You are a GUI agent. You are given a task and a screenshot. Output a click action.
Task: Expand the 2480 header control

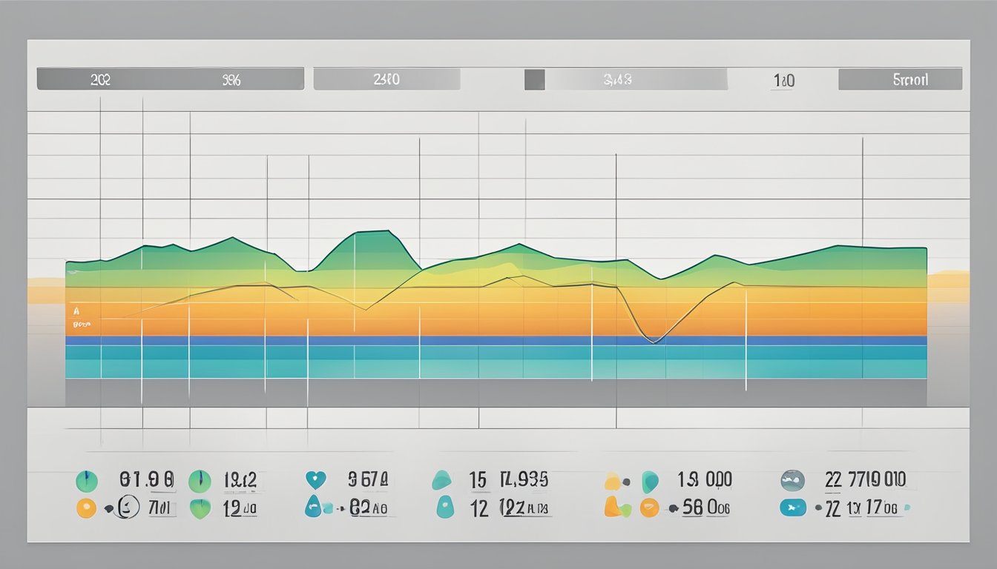point(386,79)
